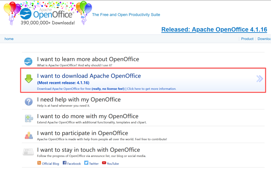The image size is (271, 173).
Task: Click the newspaper stay in touch icon
Action: [x=28, y=152]
